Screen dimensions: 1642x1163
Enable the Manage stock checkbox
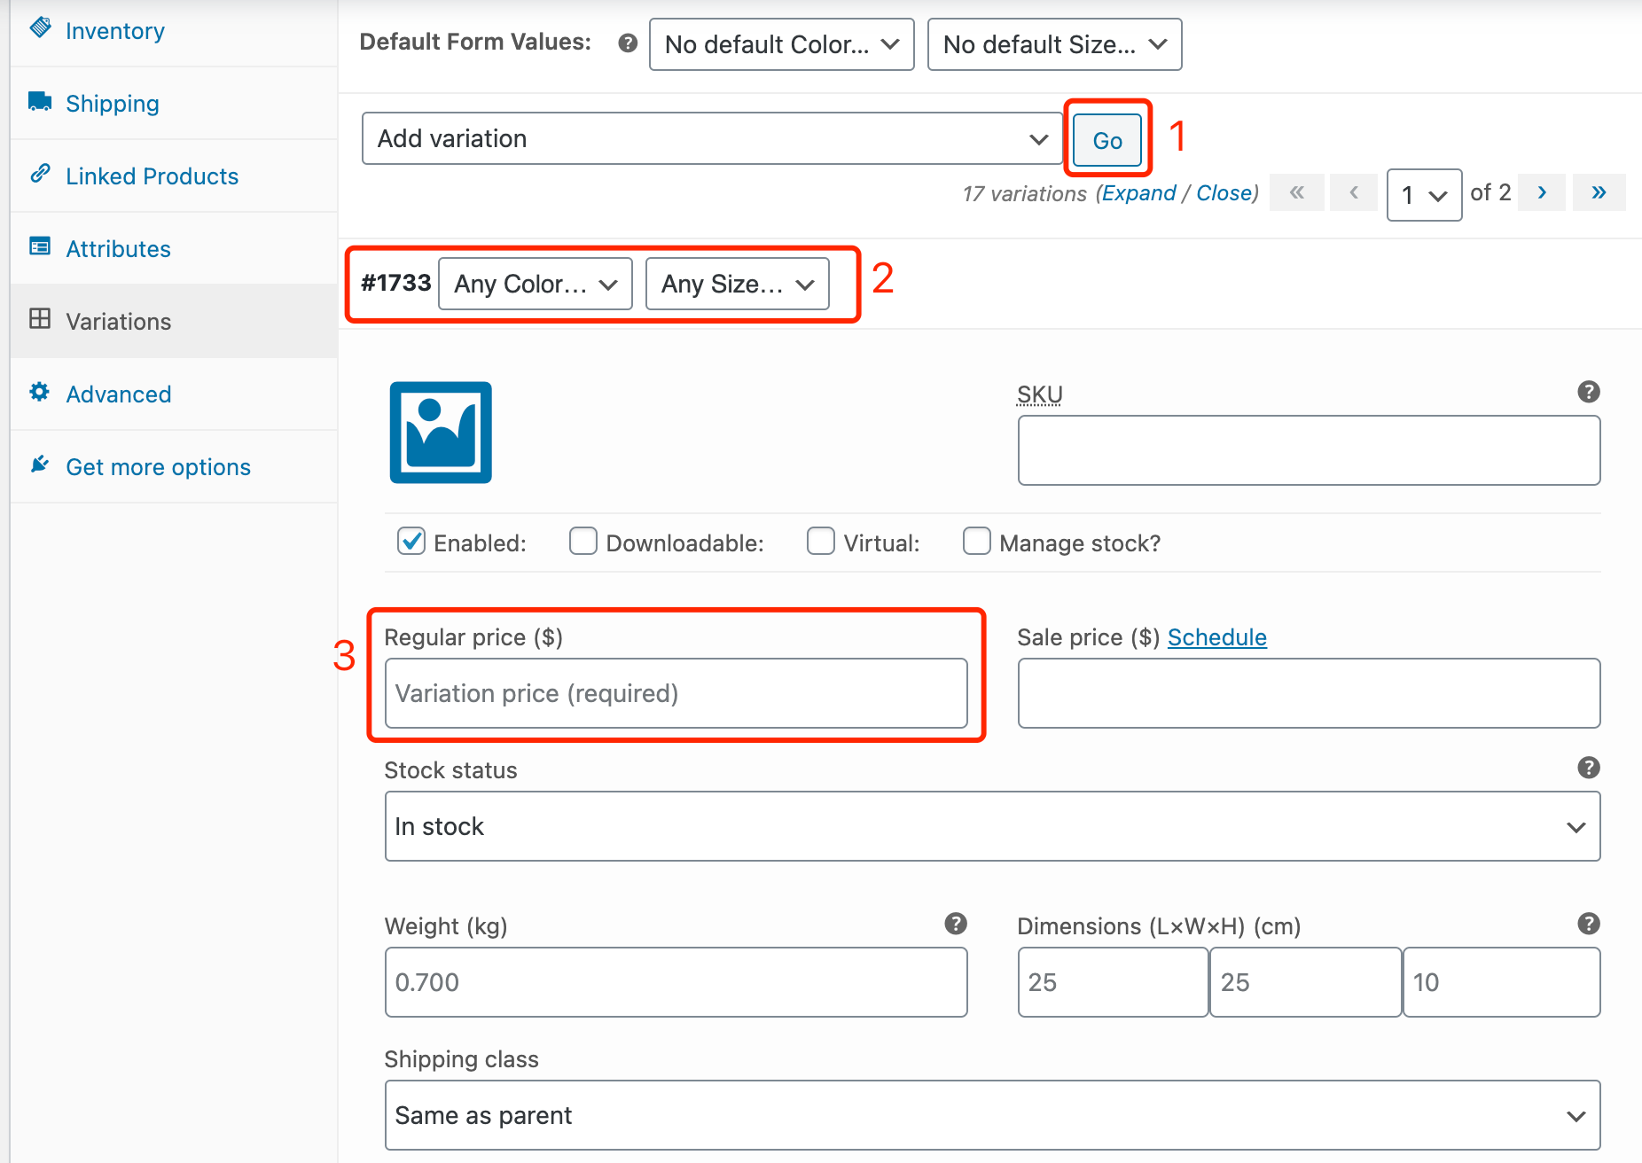click(977, 541)
